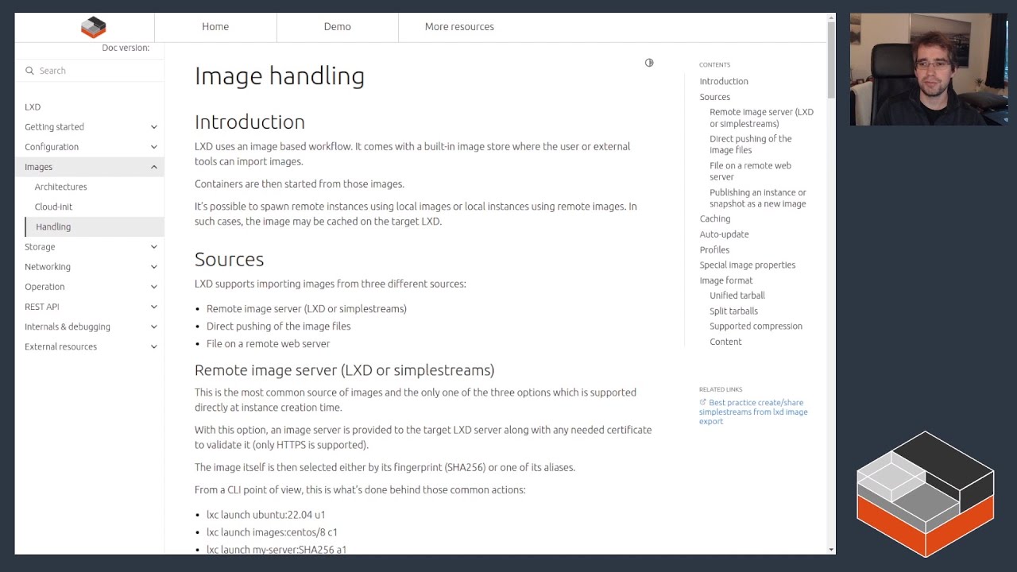1017x572 pixels.
Task: Click the search magnifier icon
Action: click(x=30, y=71)
